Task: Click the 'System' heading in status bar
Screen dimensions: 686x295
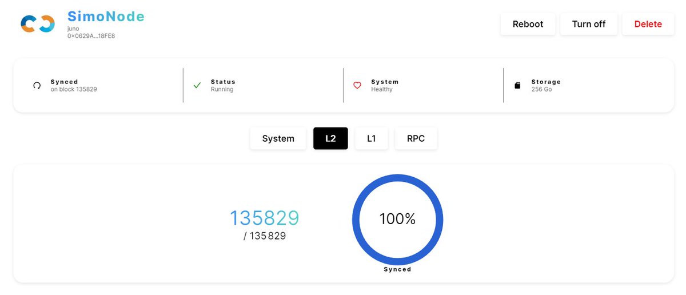Action: [385, 82]
